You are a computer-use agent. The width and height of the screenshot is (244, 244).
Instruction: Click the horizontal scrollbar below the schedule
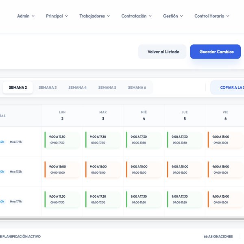pyautogui.click(x=122, y=219)
